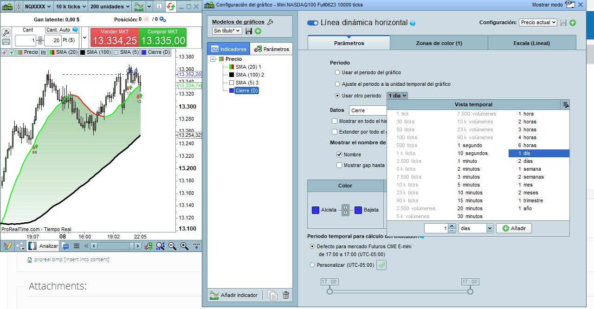
Task: Switch to 'Zonas de color (1)' tab
Action: pos(439,43)
